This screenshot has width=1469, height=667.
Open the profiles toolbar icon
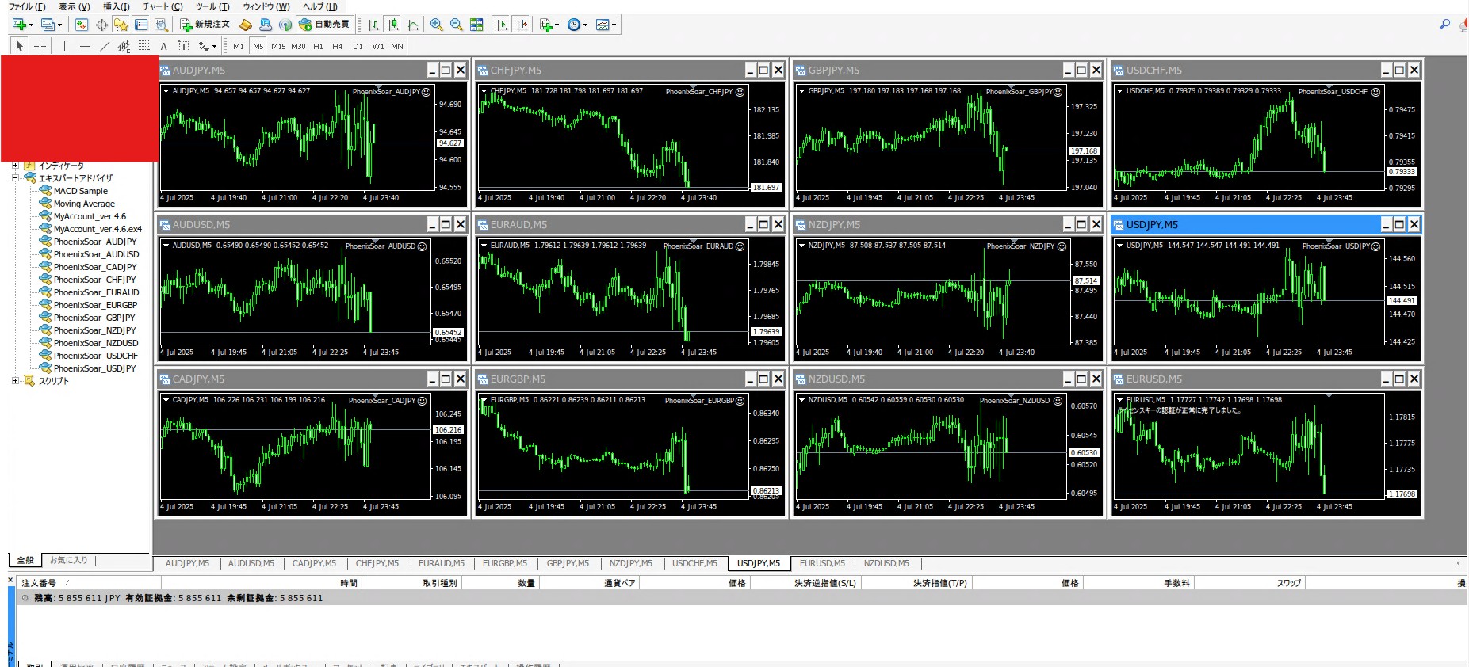[48, 25]
